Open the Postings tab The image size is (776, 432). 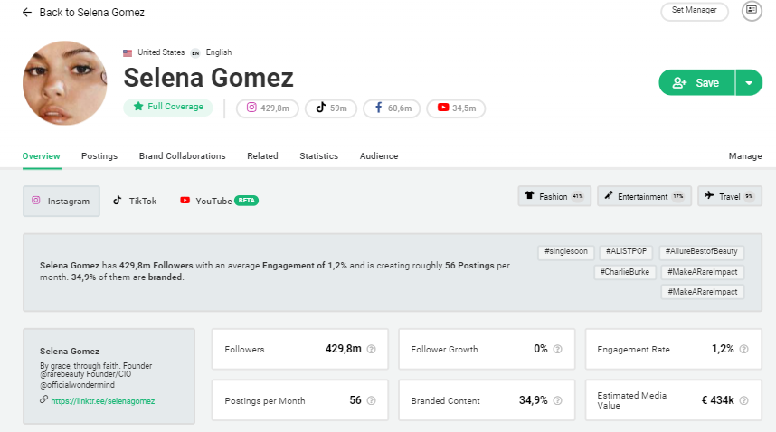99,155
